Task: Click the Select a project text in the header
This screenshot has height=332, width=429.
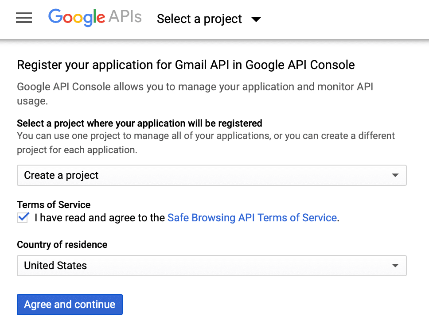Action: [x=199, y=19]
